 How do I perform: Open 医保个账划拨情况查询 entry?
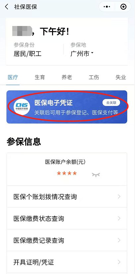(67, 197)
